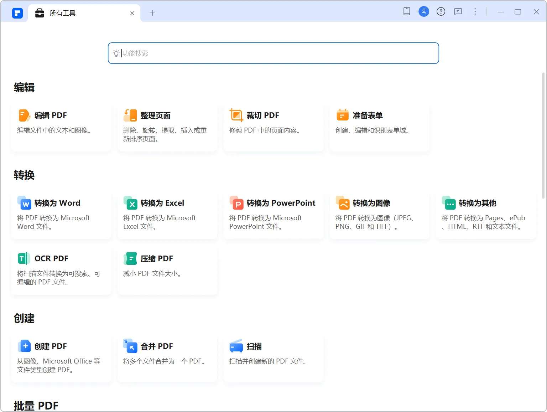Click the lightbulb icon in search box

[x=116, y=53]
